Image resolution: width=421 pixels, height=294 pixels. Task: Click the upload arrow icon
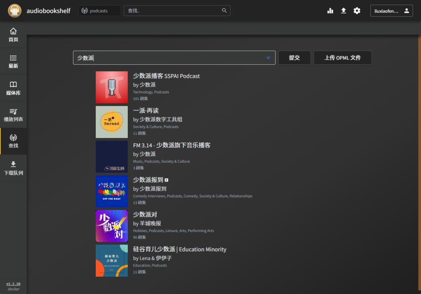point(343,11)
